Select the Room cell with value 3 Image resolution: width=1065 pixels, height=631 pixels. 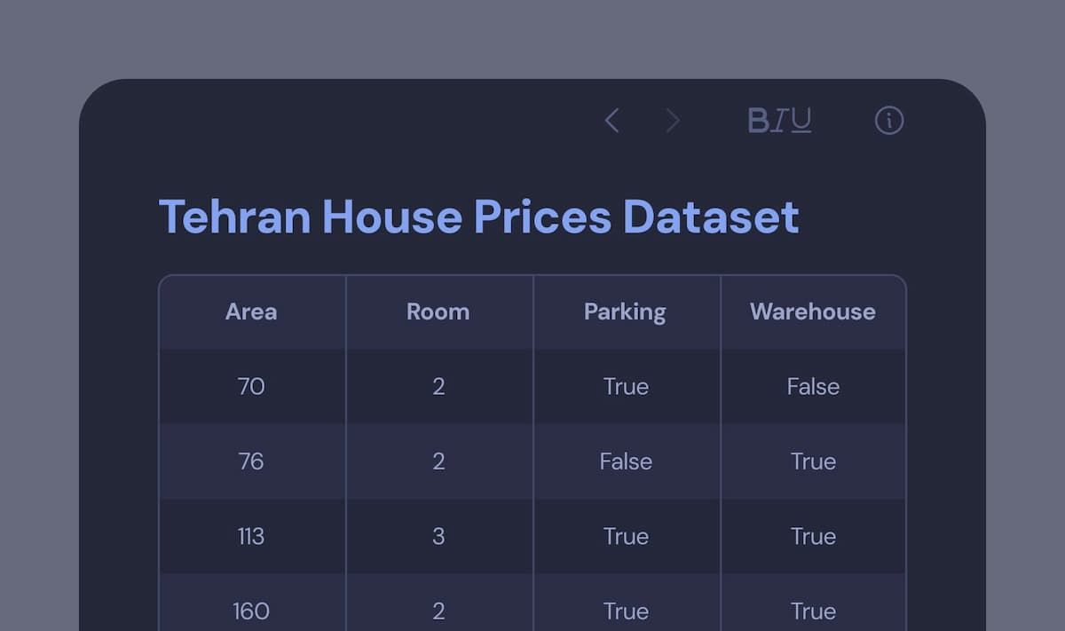pyautogui.click(x=438, y=536)
